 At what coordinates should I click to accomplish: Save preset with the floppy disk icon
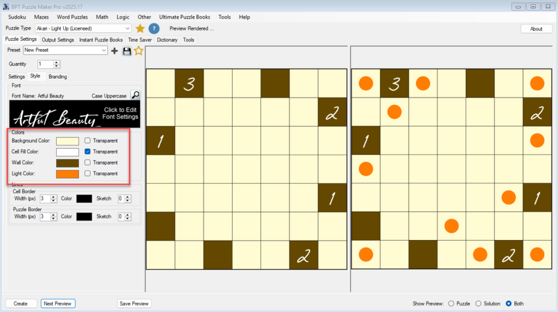point(126,51)
